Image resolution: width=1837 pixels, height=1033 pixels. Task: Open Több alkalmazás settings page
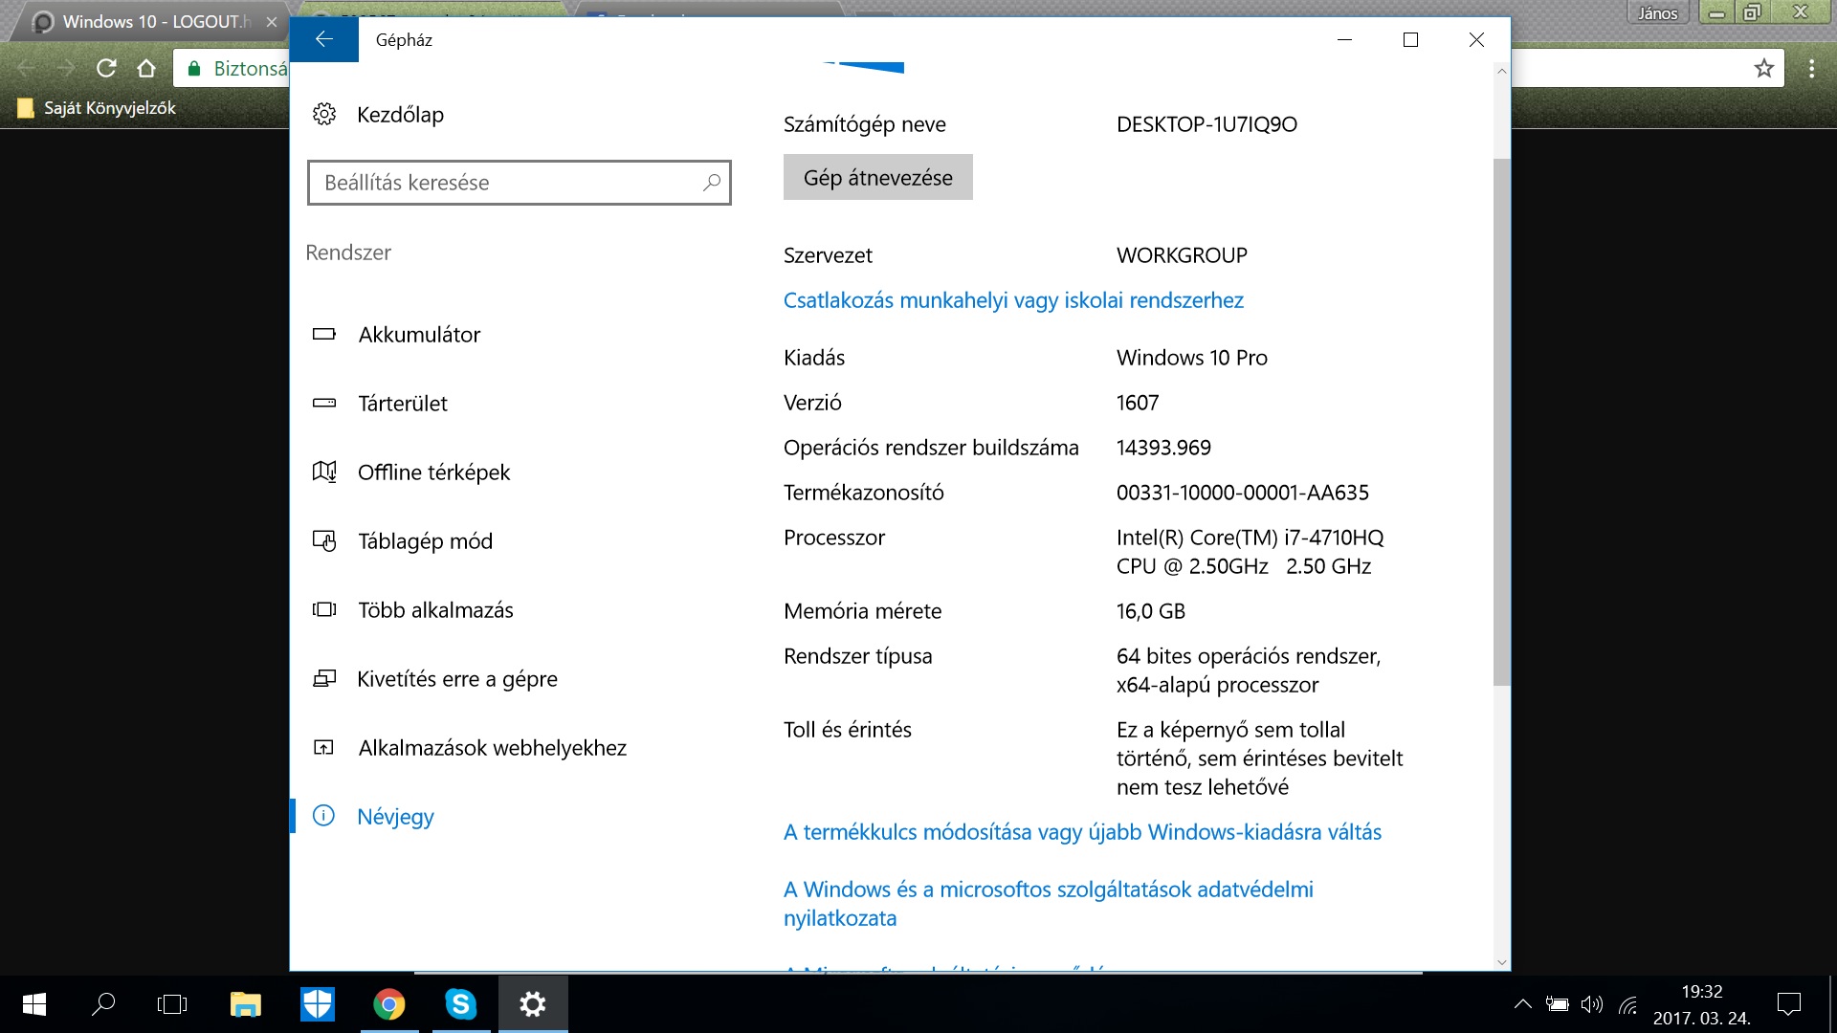(x=435, y=610)
